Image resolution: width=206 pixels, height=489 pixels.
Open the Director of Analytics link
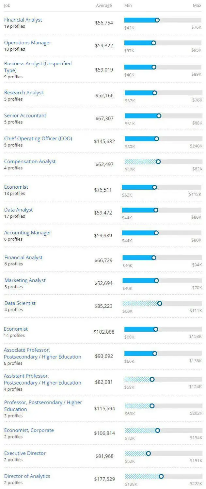27,476
